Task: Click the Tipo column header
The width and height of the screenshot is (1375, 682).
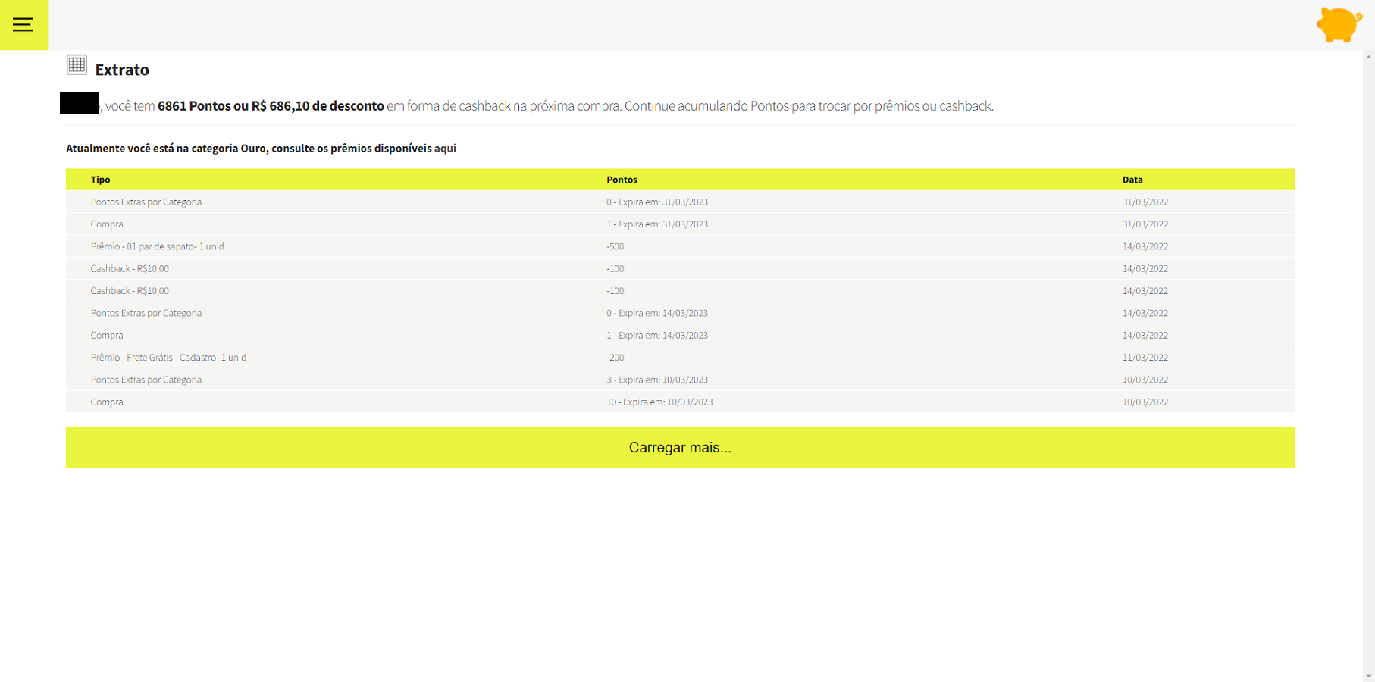Action: [x=100, y=180]
